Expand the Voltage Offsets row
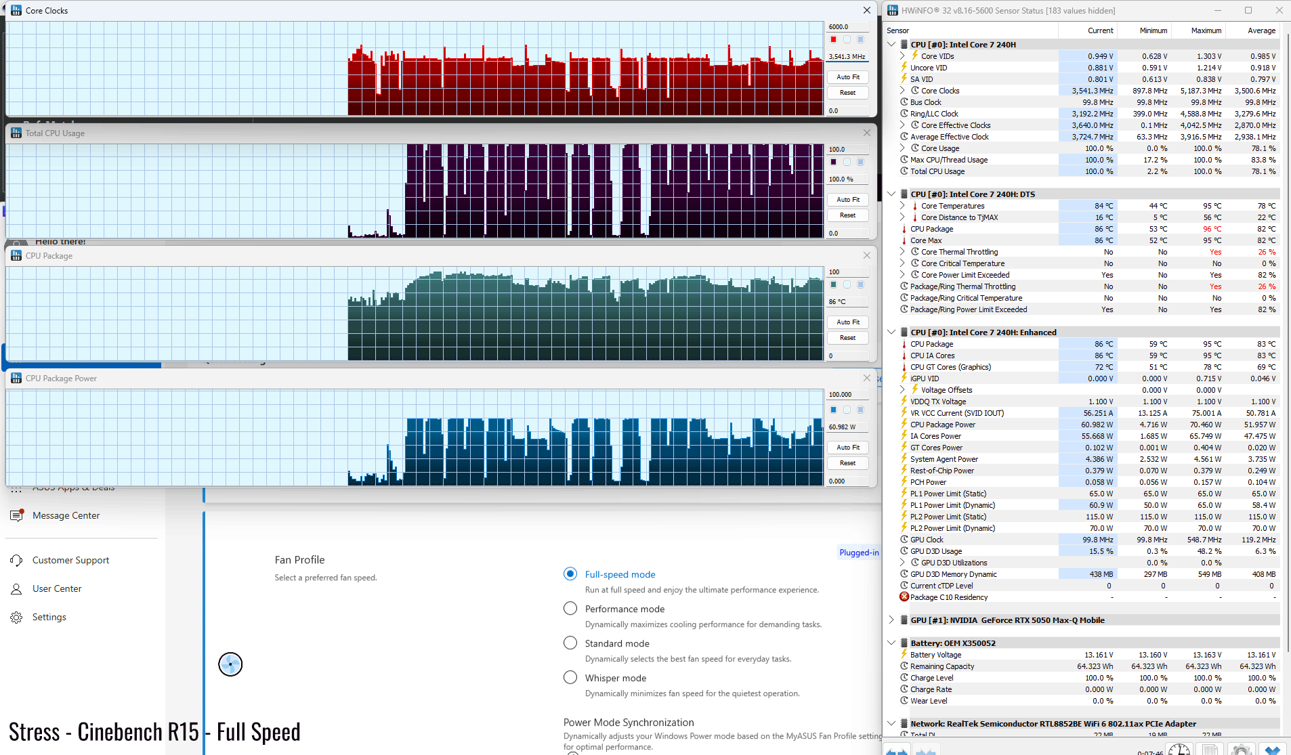 click(902, 390)
